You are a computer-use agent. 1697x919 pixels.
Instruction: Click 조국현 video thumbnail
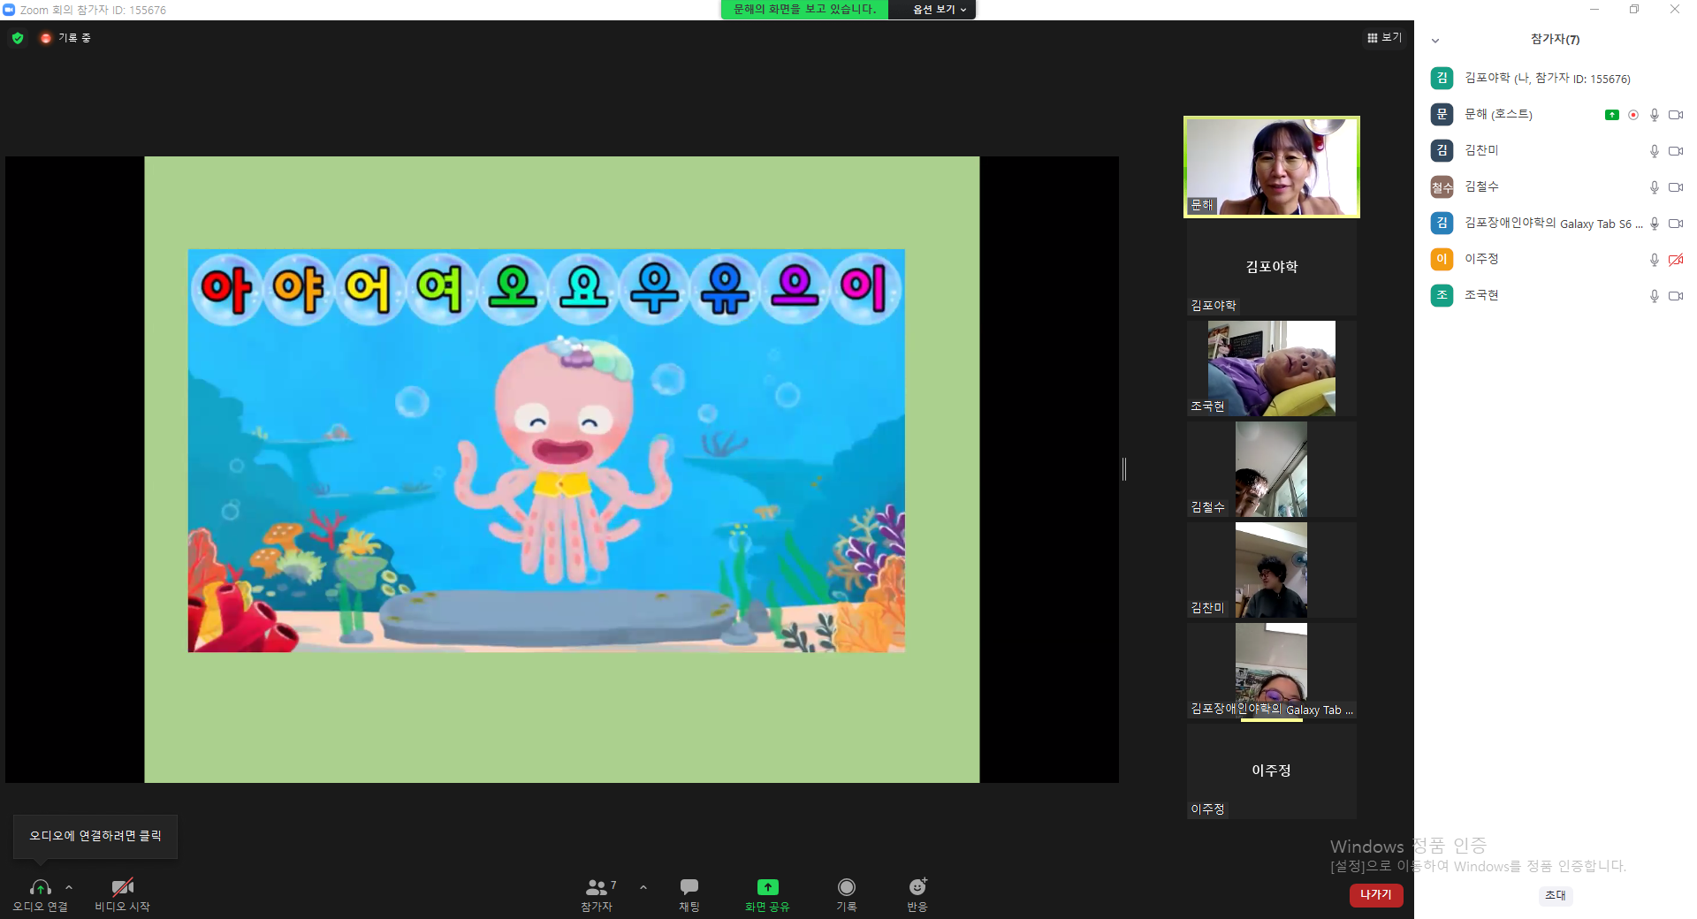click(1272, 368)
